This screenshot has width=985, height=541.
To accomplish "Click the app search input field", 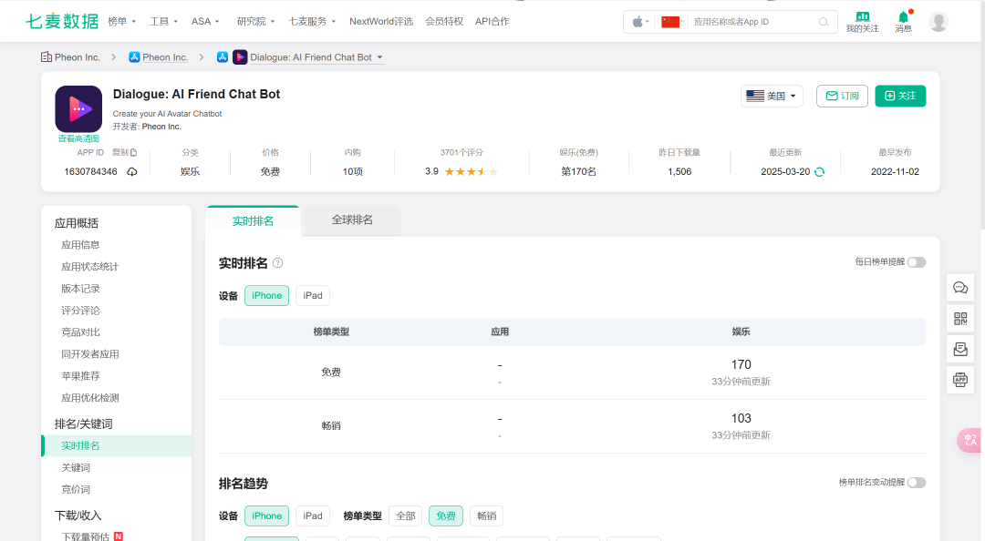I will pos(752,22).
